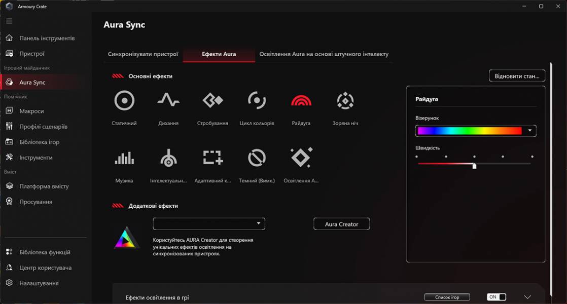Select the Освітлення A... effect icon
Screen dimensions: 567x304
pos(301,158)
